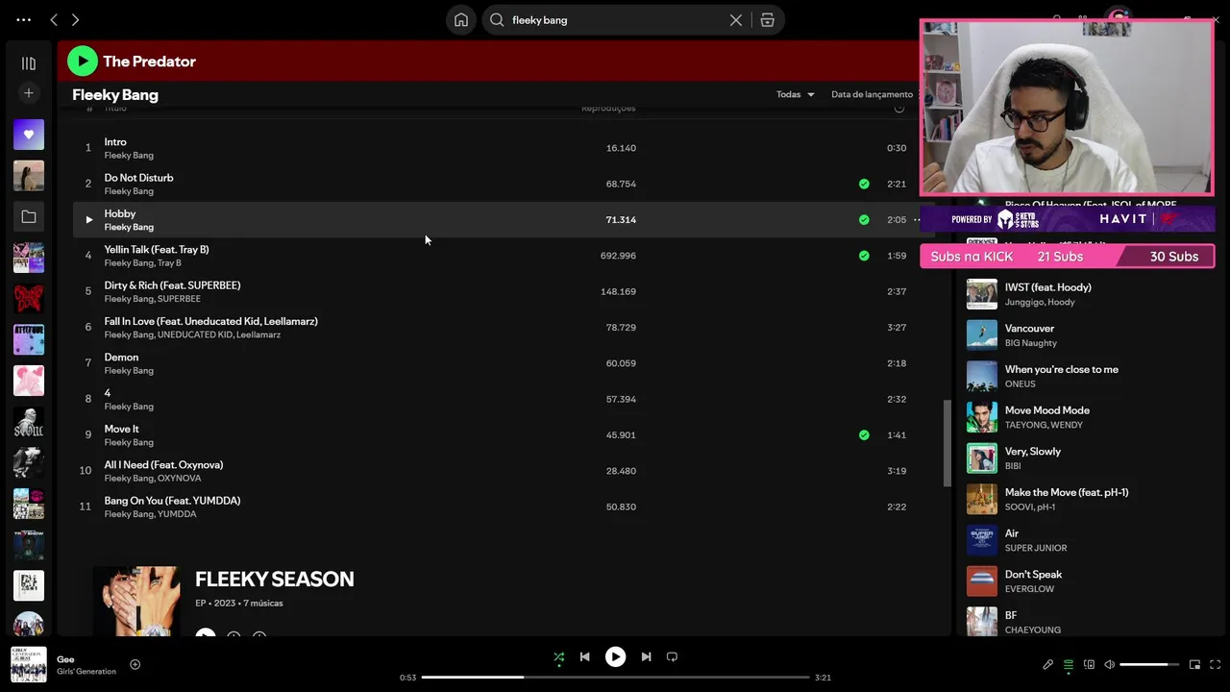Open the Tray B artist link

click(169, 263)
